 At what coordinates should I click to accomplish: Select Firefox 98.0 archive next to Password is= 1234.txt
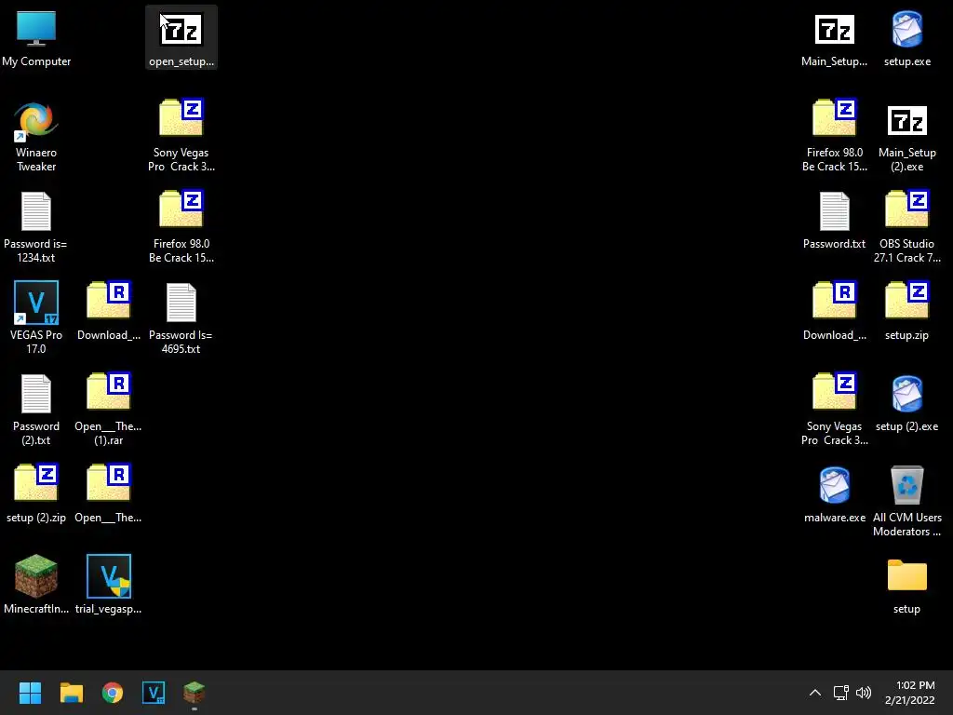coord(181,226)
